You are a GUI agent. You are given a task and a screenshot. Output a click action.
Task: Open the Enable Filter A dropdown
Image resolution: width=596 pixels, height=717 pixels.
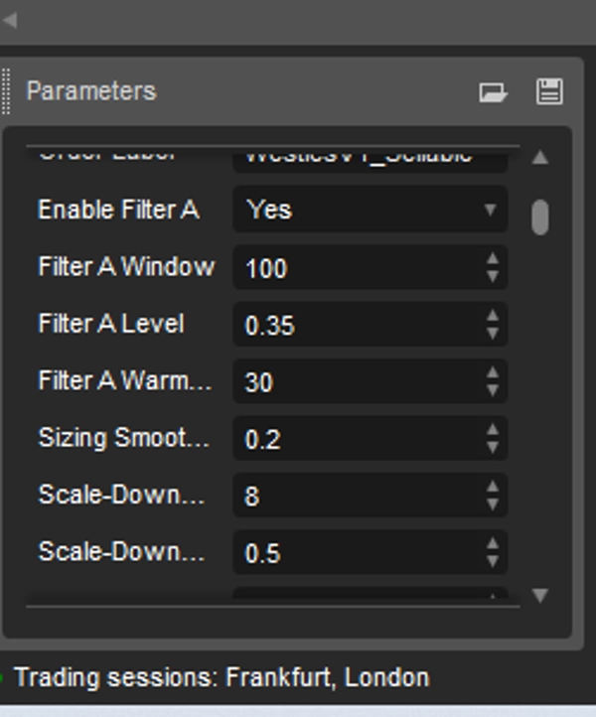[371, 210]
